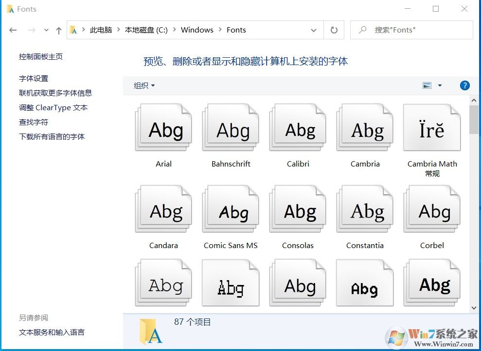This screenshot has height=351, width=481.
Task: Navigate to 此电脑 in the breadcrumb bar
Action: [101, 30]
